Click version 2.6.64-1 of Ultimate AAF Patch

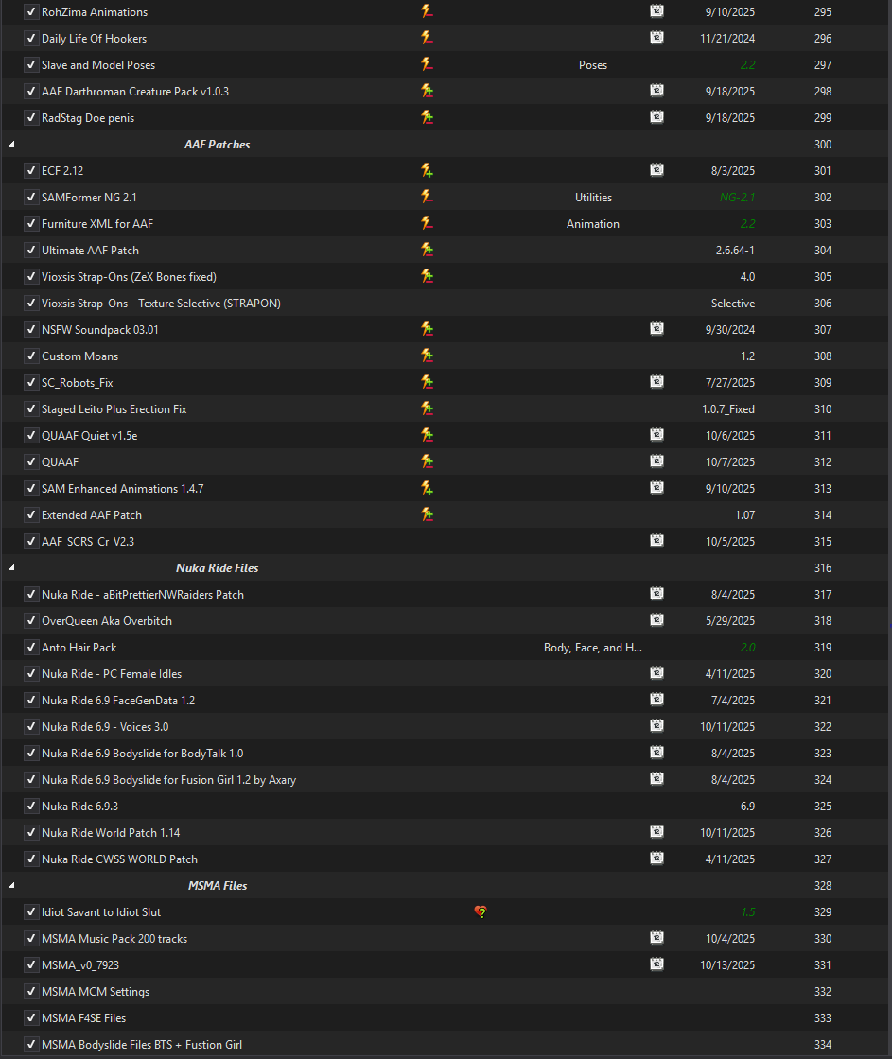[x=735, y=250]
